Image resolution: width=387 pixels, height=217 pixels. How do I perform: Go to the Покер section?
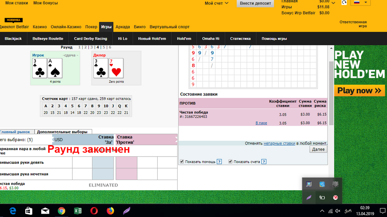(91, 27)
